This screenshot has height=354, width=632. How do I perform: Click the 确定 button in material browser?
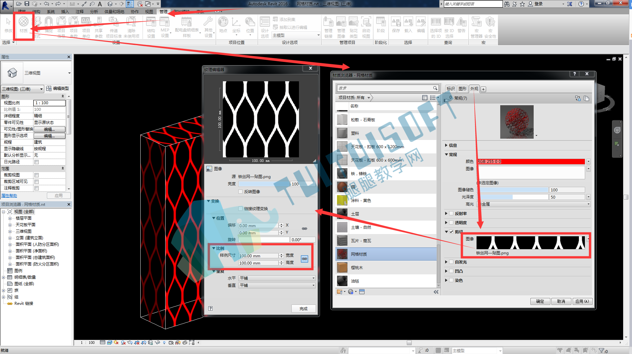pos(540,301)
